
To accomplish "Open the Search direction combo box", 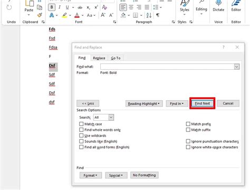I will pos(104,117).
